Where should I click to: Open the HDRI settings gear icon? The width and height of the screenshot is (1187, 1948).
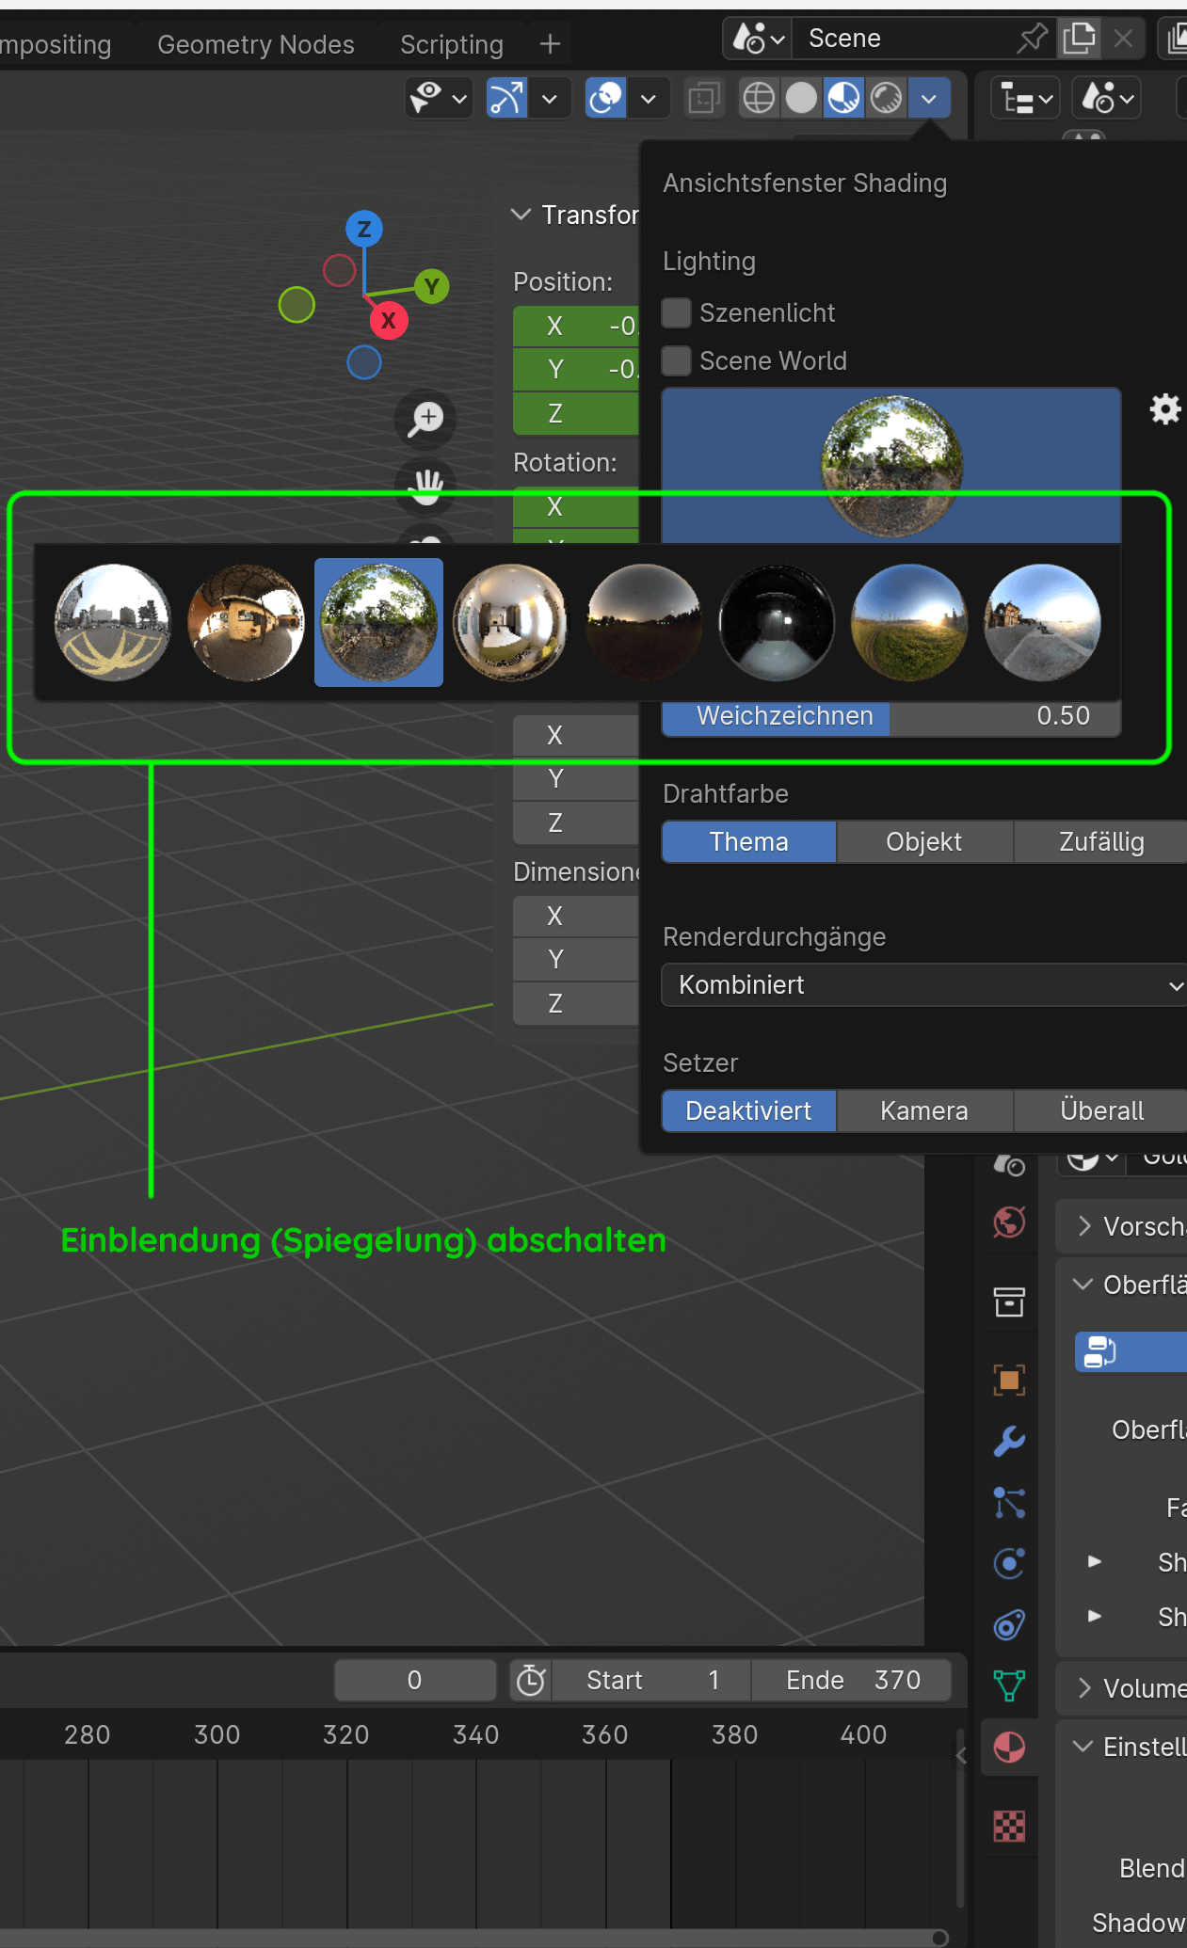[1165, 409]
